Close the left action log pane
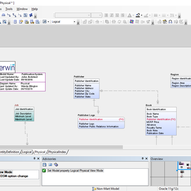This screenshot has height=191, width=191. click(38, 158)
